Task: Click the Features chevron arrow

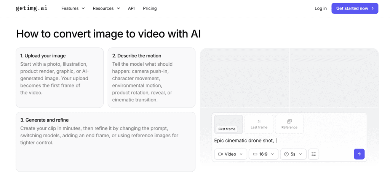Action: [x=83, y=8]
